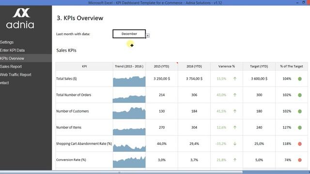This screenshot has height=174, width=310.
Task: Click the Conversion Rate trend chart
Action: [129, 162]
